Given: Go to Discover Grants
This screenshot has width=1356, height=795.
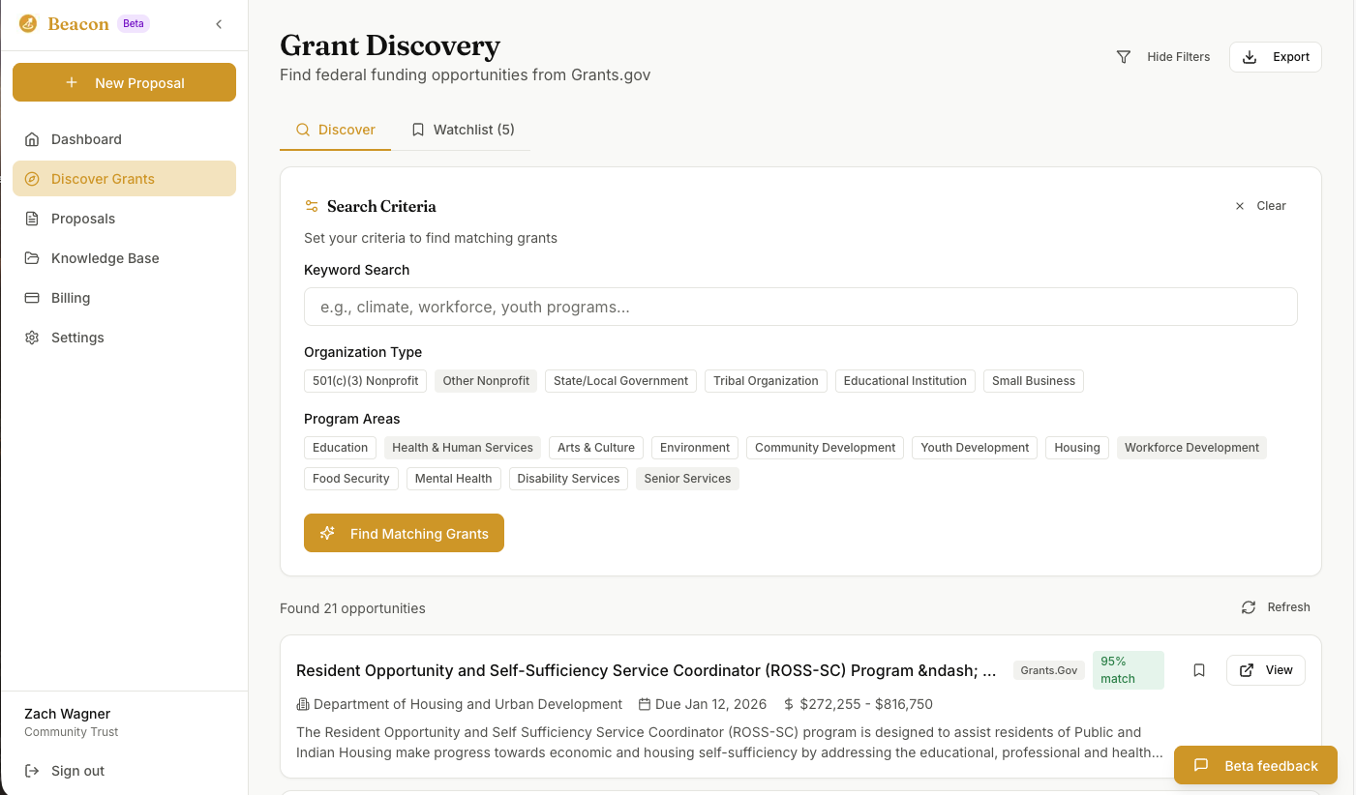Looking at the screenshot, I should [x=124, y=179].
